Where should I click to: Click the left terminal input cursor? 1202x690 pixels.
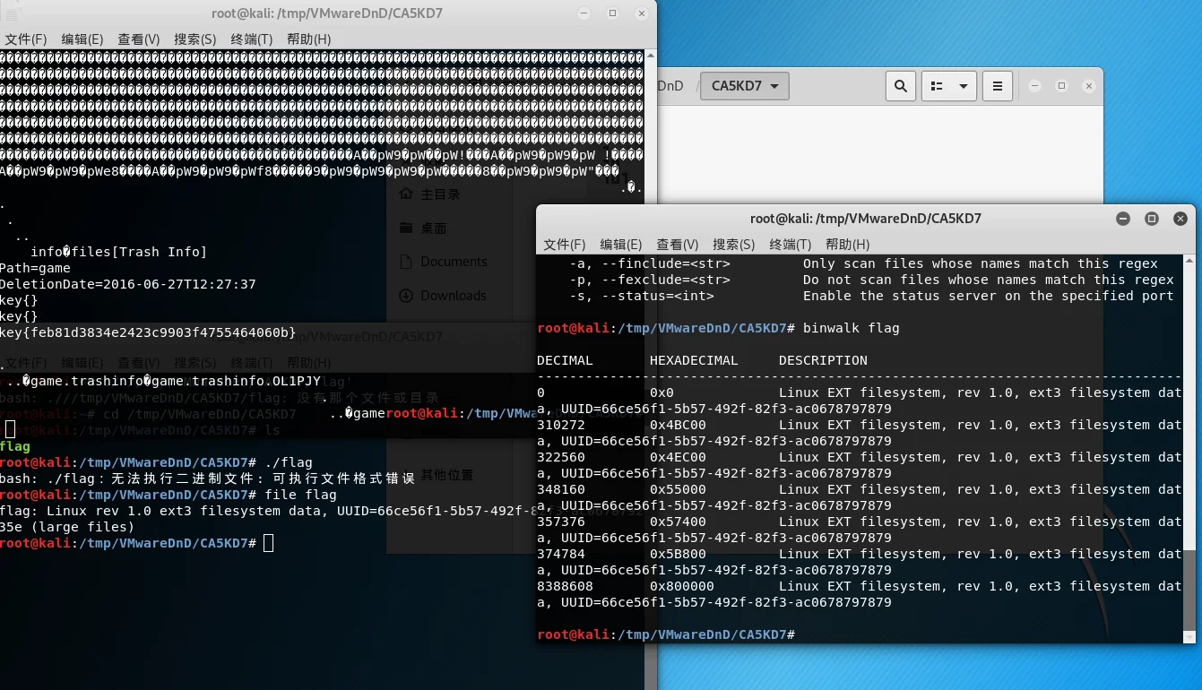pyautogui.click(x=269, y=543)
